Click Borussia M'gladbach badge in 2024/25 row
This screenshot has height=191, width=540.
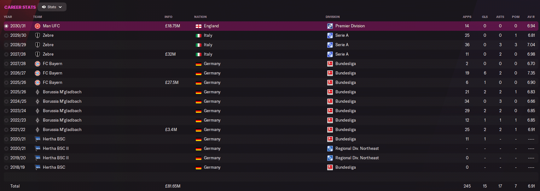click(38, 101)
